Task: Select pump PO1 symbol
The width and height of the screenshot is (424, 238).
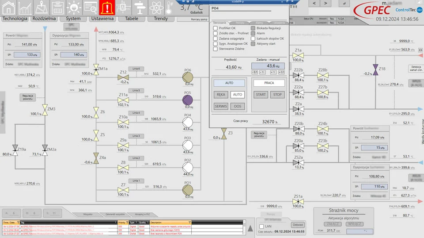Action: pyautogui.click(x=188, y=190)
